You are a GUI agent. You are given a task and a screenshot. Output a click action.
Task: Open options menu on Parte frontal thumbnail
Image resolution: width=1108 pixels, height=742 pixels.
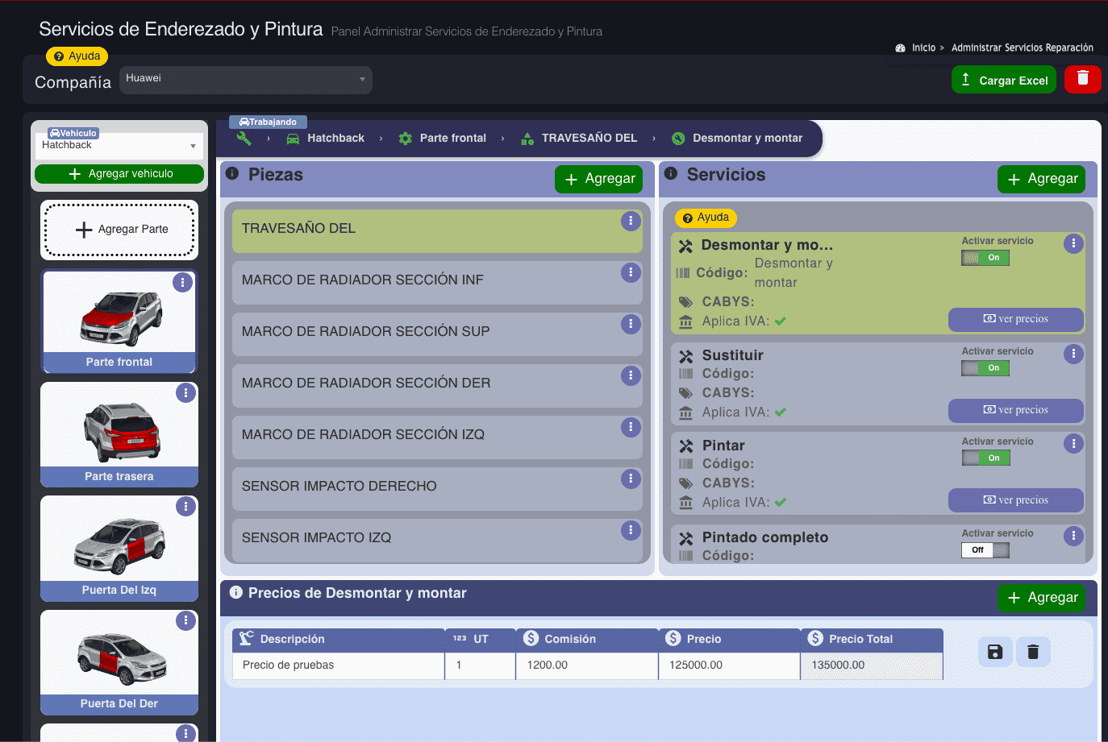[182, 283]
